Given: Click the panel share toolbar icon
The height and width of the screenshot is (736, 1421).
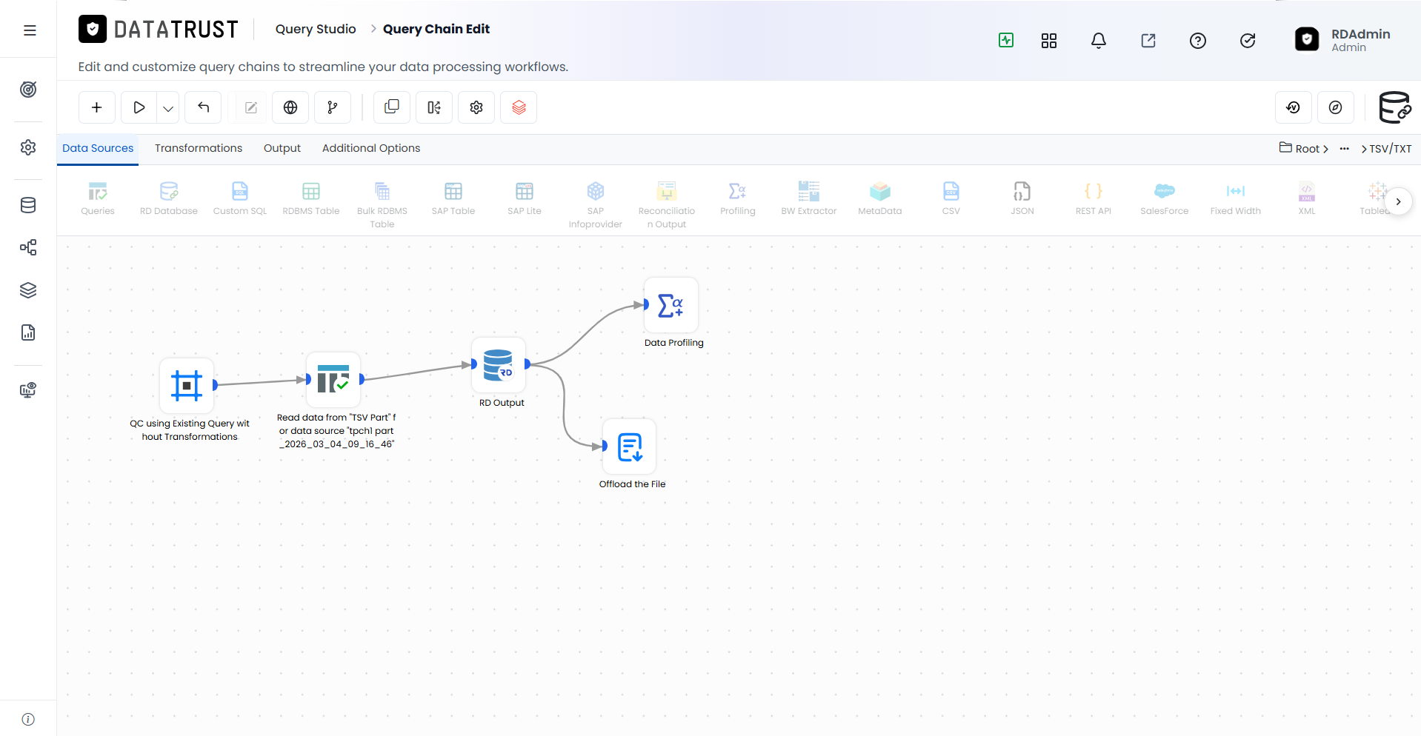Looking at the screenshot, I should coord(434,107).
